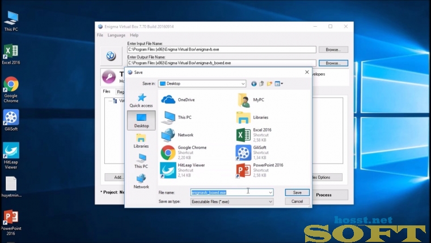
Task: Select MyPC folder in file list
Action: point(251,100)
